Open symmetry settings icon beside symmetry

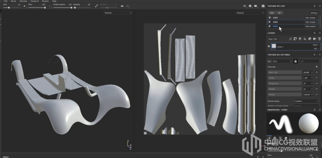(128, 6)
